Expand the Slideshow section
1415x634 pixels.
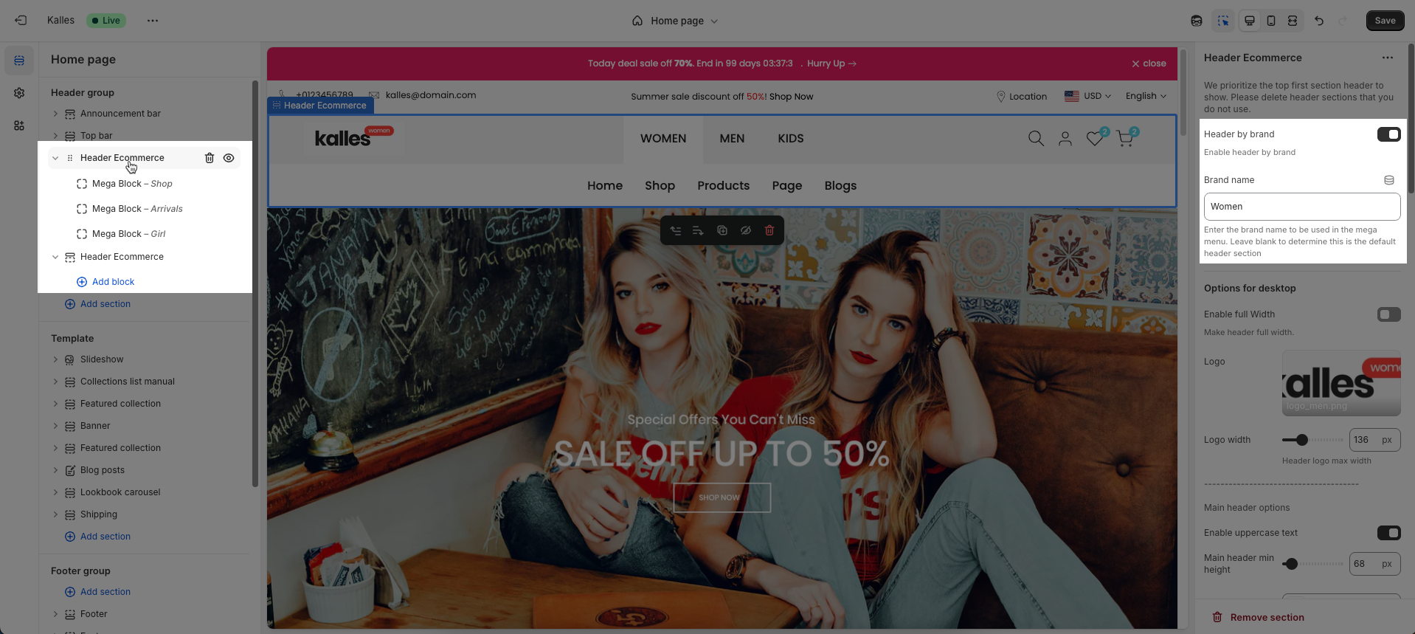pos(55,359)
